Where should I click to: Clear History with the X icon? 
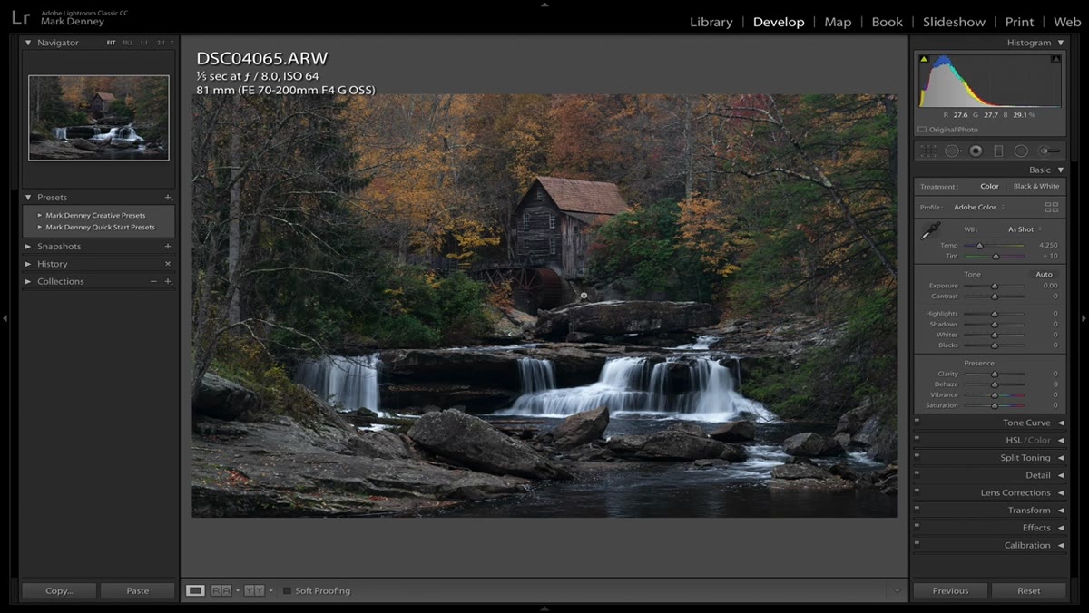(x=168, y=264)
